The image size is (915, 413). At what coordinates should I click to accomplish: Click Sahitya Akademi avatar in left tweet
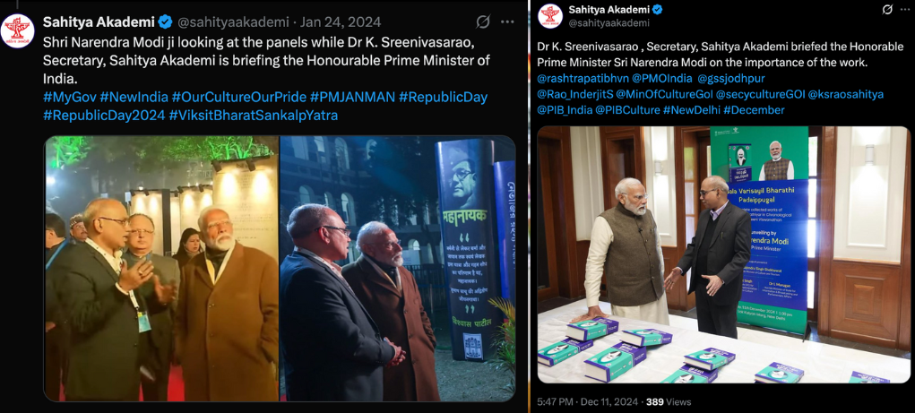(18, 31)
